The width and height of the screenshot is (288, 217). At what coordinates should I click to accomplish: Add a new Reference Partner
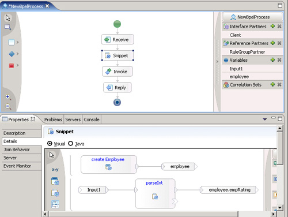pyautogui.click(x=272, y=43)
